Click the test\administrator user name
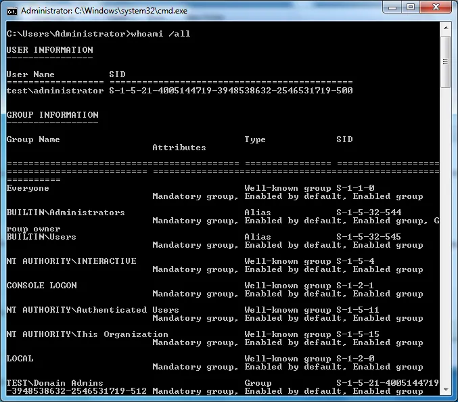The width and height of the screenshot is (458, 402). tap(55, 91)
